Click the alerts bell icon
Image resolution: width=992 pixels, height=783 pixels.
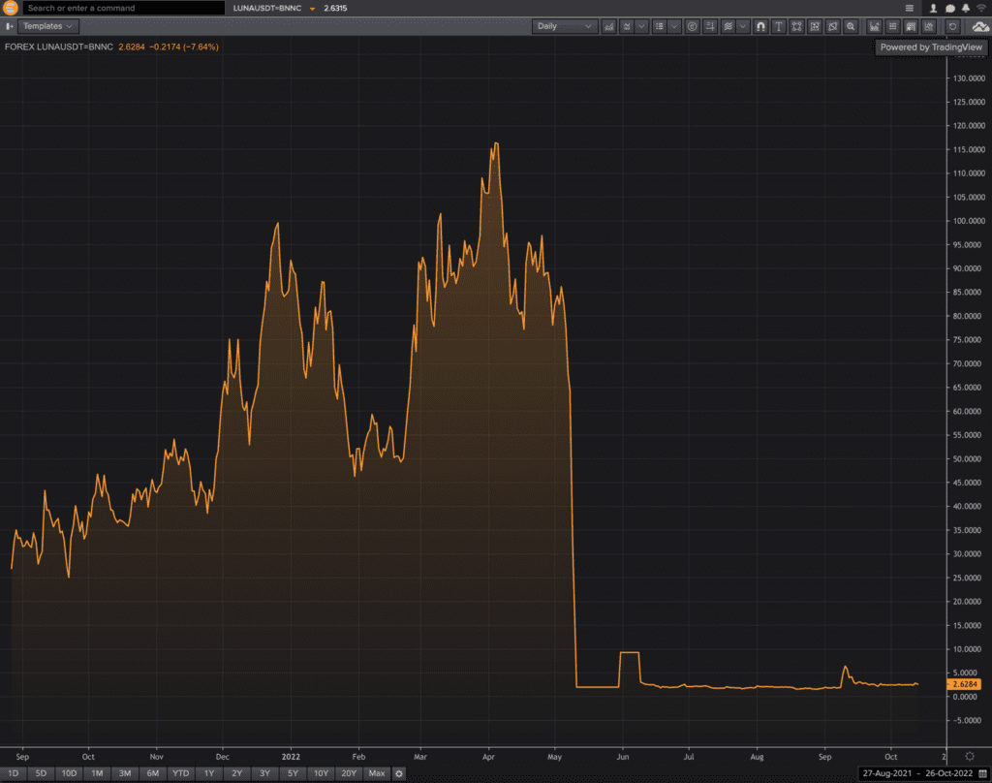966,8
